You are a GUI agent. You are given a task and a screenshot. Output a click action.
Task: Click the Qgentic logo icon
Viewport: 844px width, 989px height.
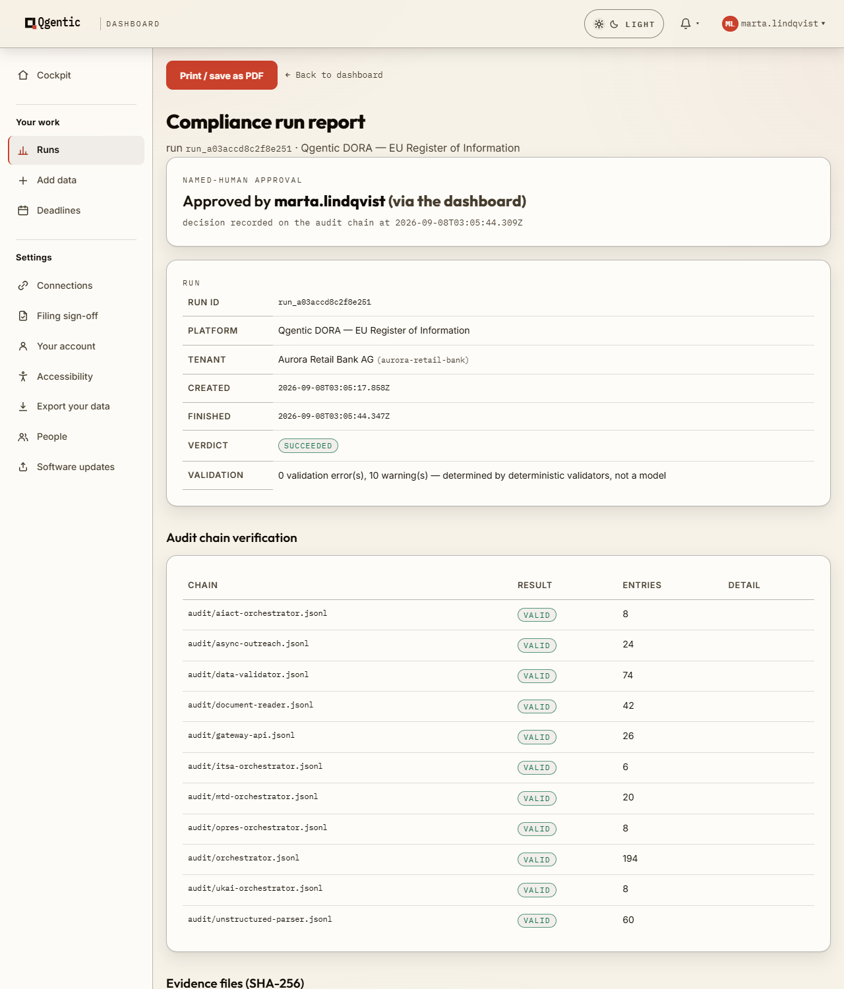pos(30,23)
